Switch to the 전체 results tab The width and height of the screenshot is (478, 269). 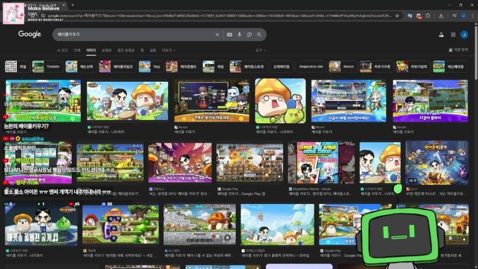click(77, 50)
